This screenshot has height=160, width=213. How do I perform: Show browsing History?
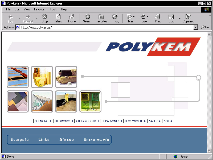click(115, 18)
